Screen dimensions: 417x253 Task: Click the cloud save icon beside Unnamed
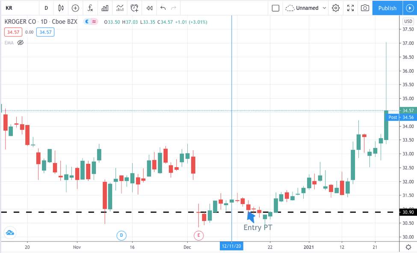(290, 8)
